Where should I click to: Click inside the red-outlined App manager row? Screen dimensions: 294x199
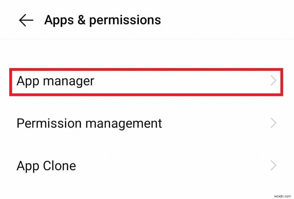tap(184, 81)
